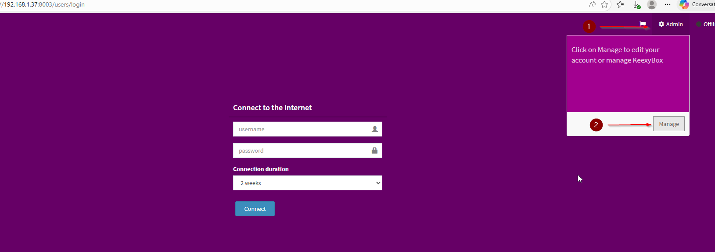The image size is (715, 252).
Task: Click the Offline status indicator
Action: (705, 24)
